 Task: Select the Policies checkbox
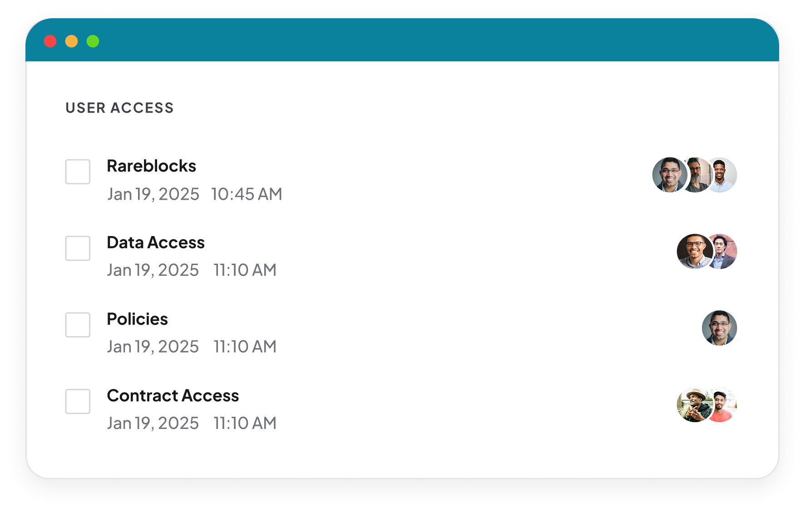[x=78, y=325]
